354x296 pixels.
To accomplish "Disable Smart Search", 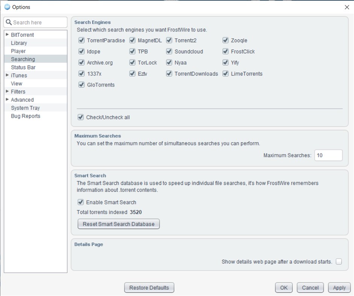I will coord(81,202).
